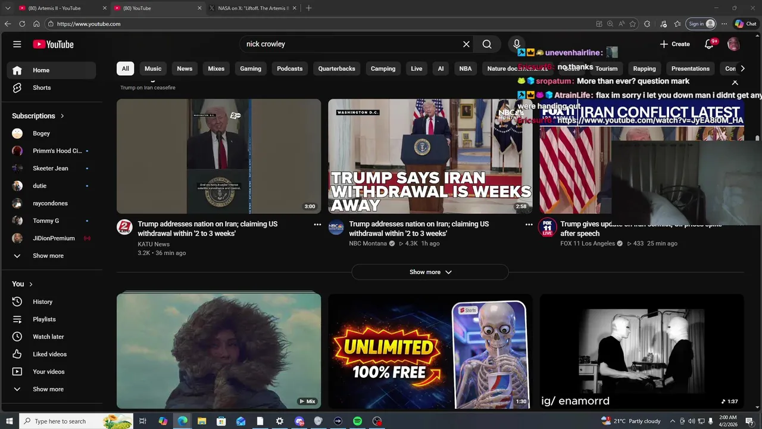Refresh the page in the browser
The image size is (762, 429).
click(x=22, y=24)
